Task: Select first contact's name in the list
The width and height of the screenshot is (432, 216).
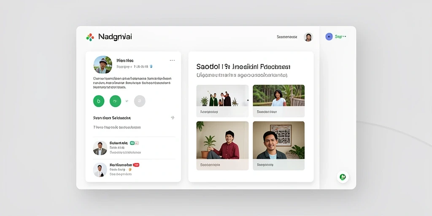Action: point(119,143)
